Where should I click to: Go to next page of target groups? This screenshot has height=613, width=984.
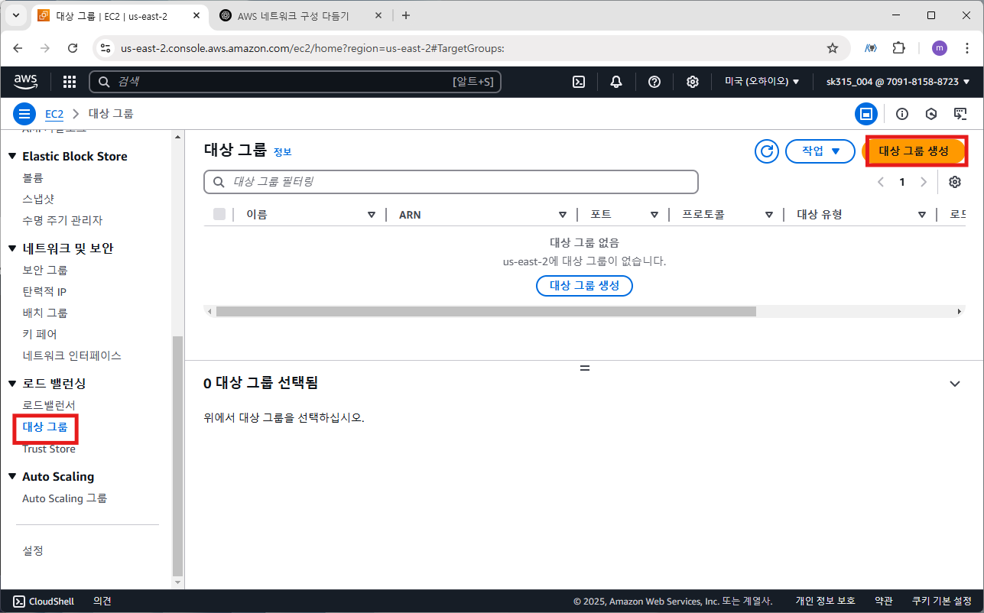[924, 182]
